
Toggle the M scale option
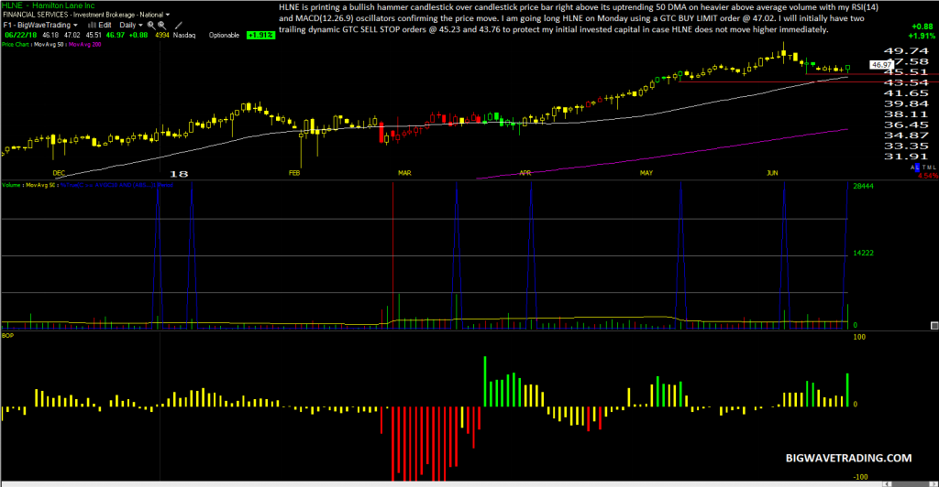(930, 168)
